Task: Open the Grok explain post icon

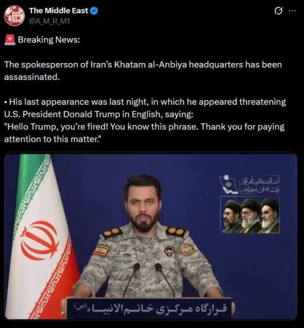Action: (278, 10)
